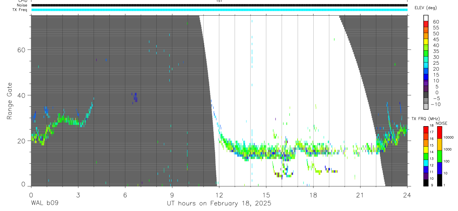The width and height of the screenshot is (458, 211).
Task: Click the '35' label on the ELEV scale
Action: click(x=436, y=51)
